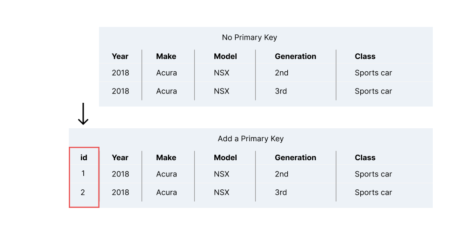Click the Class header in the bottom table
476x238 pixels.
click(365, 158)
